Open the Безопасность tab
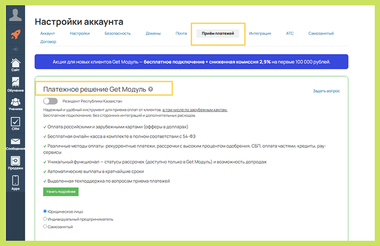Image resolution: width=380 pixels, height=246 pixels. pyautogui.click(x=118, y=33)
